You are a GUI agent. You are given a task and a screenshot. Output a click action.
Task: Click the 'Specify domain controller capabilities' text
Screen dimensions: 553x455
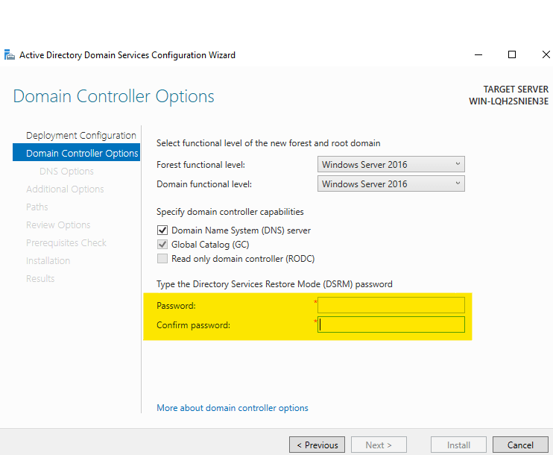(230, 212)
